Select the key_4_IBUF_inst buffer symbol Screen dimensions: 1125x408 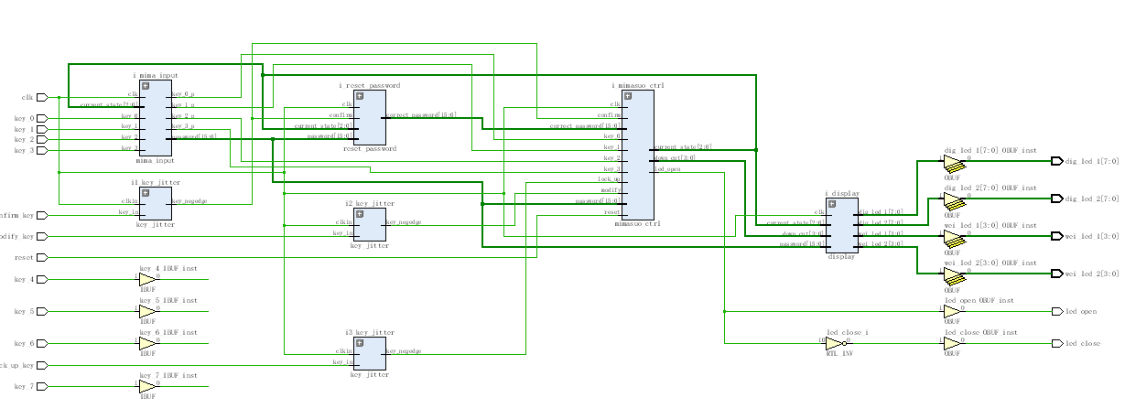click(x=147, y=279)
